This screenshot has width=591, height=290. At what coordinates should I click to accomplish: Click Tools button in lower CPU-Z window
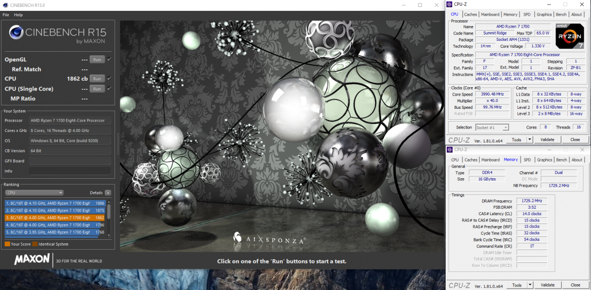coord(516,285)
